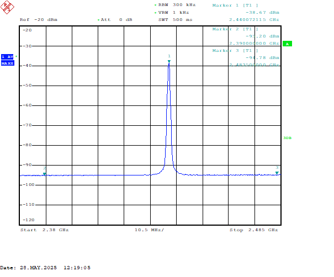This screenshot has height=277, width=334.
Task: Click the -94.78 dBm marker value
Action: 262,58
